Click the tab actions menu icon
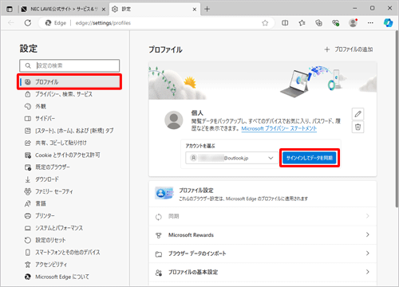 [x=10, y=9]
